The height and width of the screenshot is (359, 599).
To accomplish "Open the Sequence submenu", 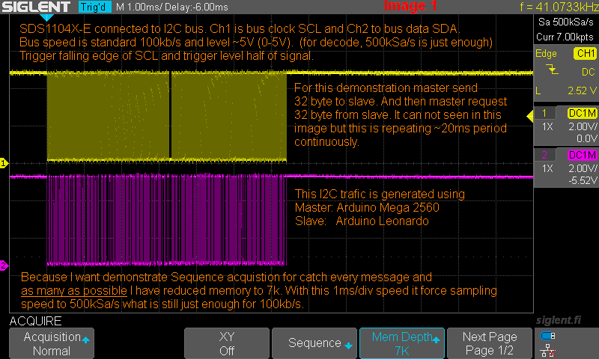I will pyautogui.click(x=314, y=343).
